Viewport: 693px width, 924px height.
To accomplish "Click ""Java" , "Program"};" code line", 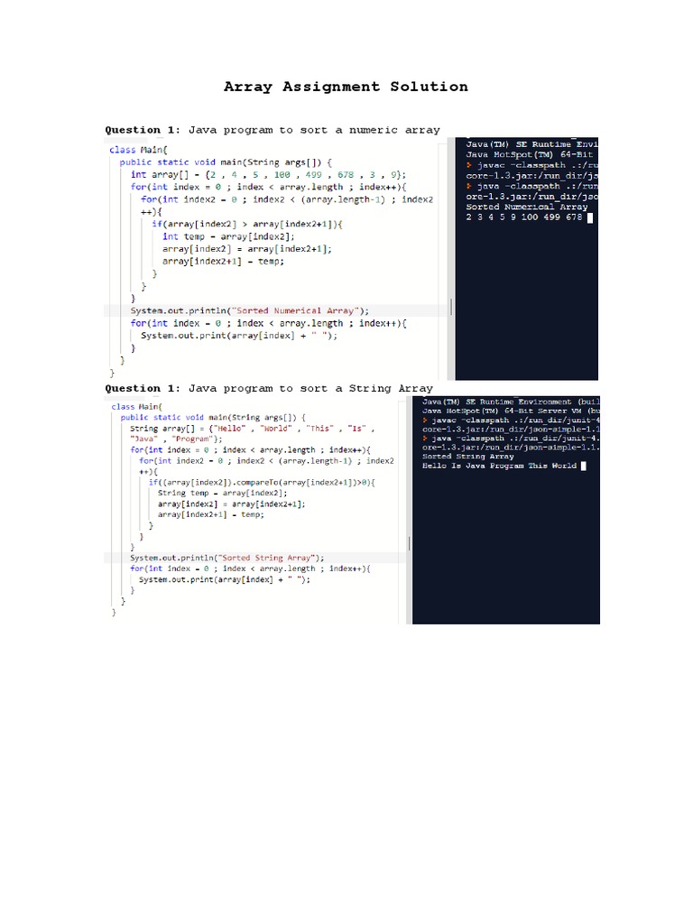I will [x=176, y=439].
